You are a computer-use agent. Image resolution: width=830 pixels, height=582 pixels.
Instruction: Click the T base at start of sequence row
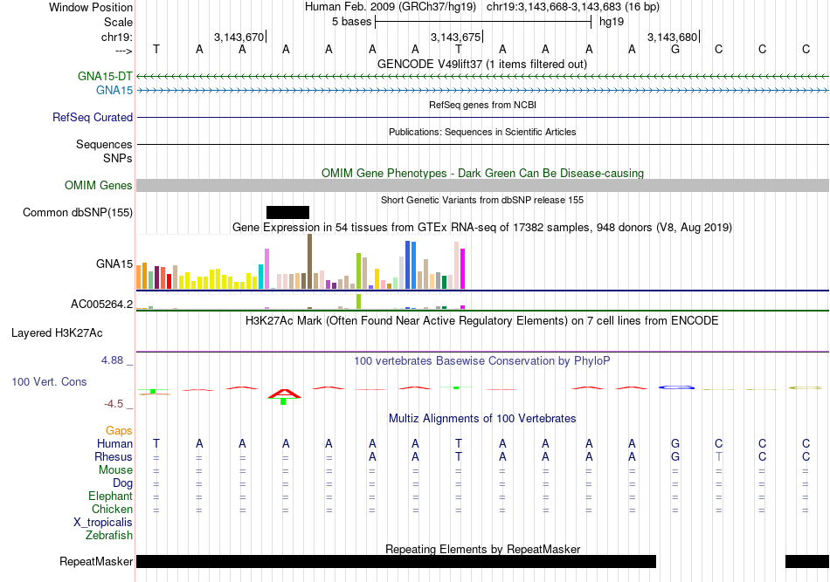point(156,49)
